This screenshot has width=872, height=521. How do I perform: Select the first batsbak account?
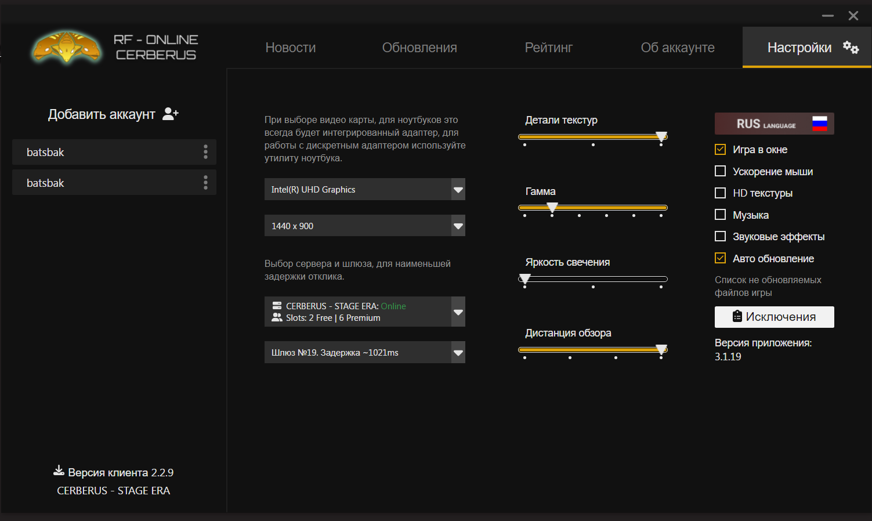point(104,152)
